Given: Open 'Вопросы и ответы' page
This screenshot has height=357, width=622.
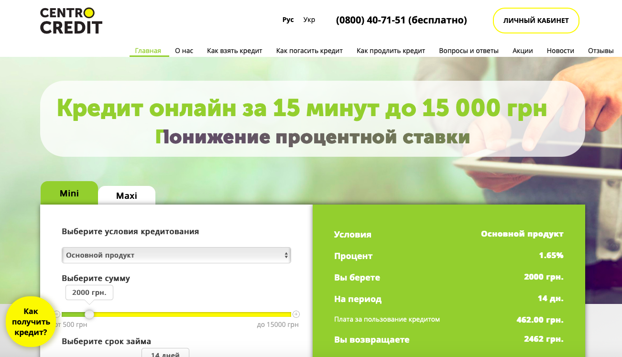Looking at the screenshot, I should pyautogui.click(x=469, y=50).
